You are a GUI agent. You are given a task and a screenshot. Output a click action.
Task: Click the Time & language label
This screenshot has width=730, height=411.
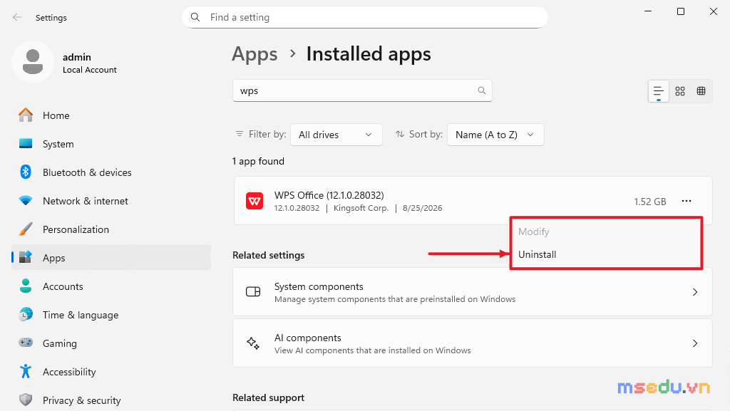point(81,316)
